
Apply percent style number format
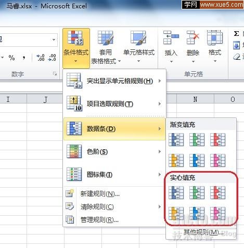(x=11, y=58)
